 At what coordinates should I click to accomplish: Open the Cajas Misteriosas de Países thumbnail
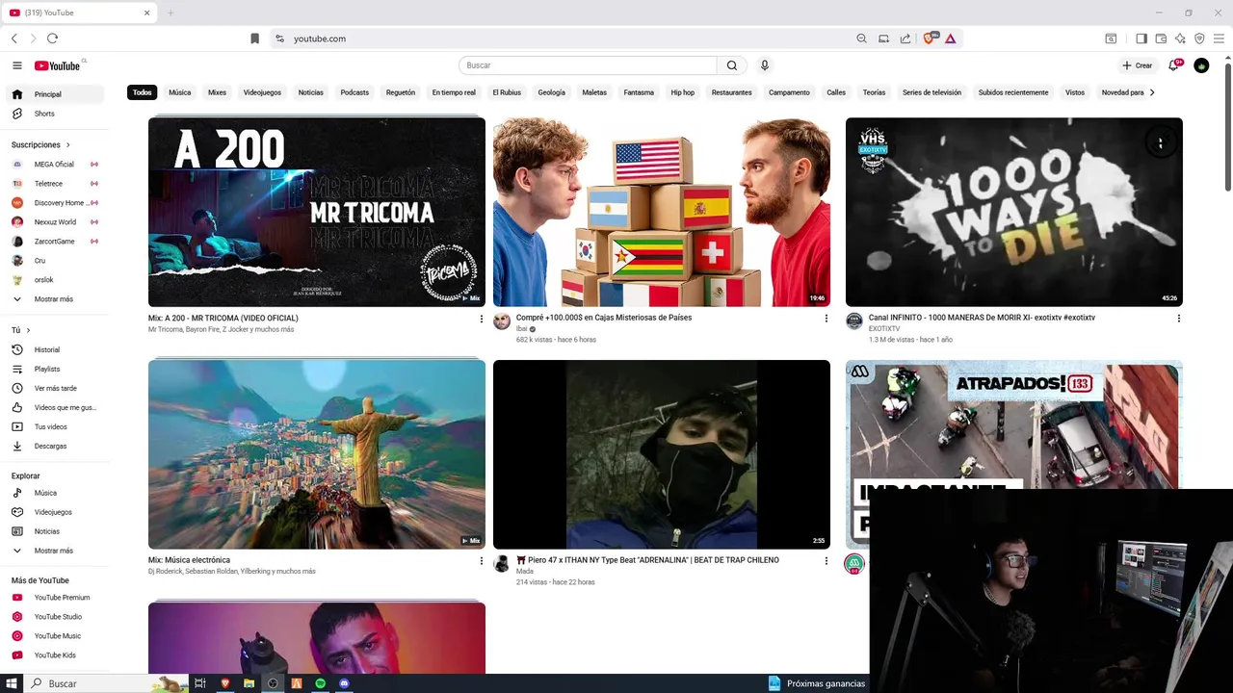point(662,212)
